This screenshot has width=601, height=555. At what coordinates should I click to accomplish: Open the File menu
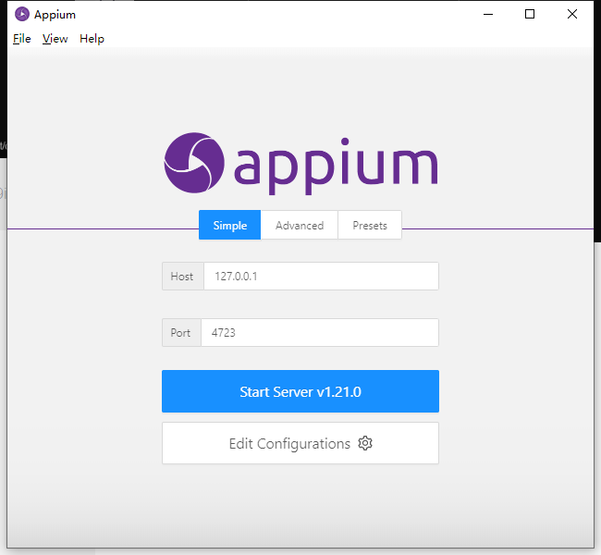coord(22,39)
